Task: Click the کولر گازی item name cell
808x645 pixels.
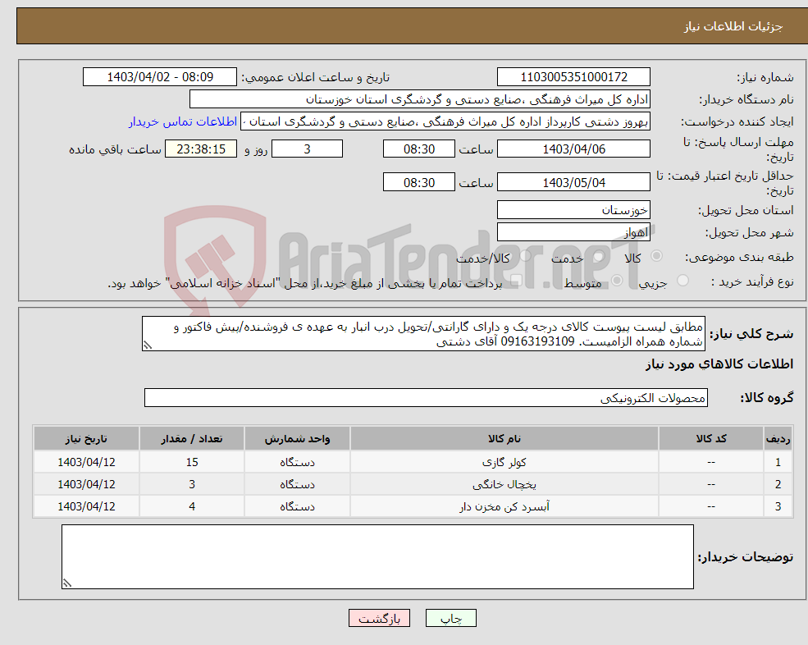Action: (x=504, y=462)
